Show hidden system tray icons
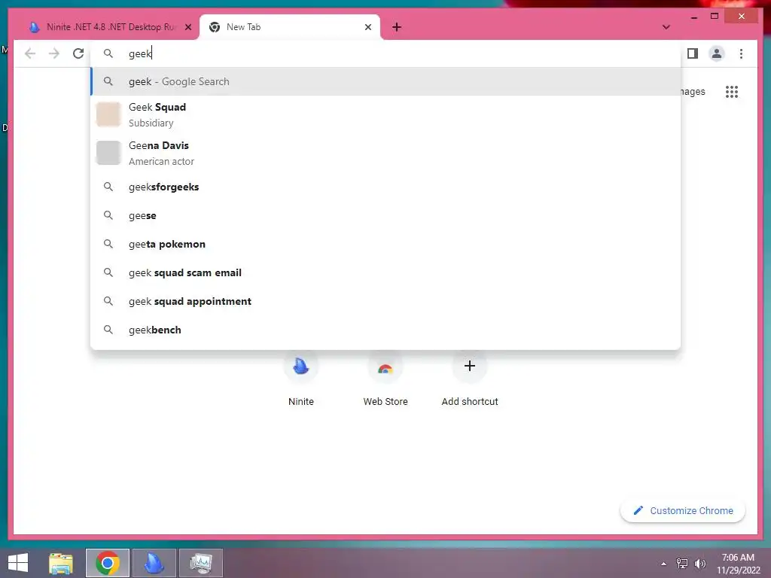The width and height of the screenshot is (771, 578). tap(664, 564)
